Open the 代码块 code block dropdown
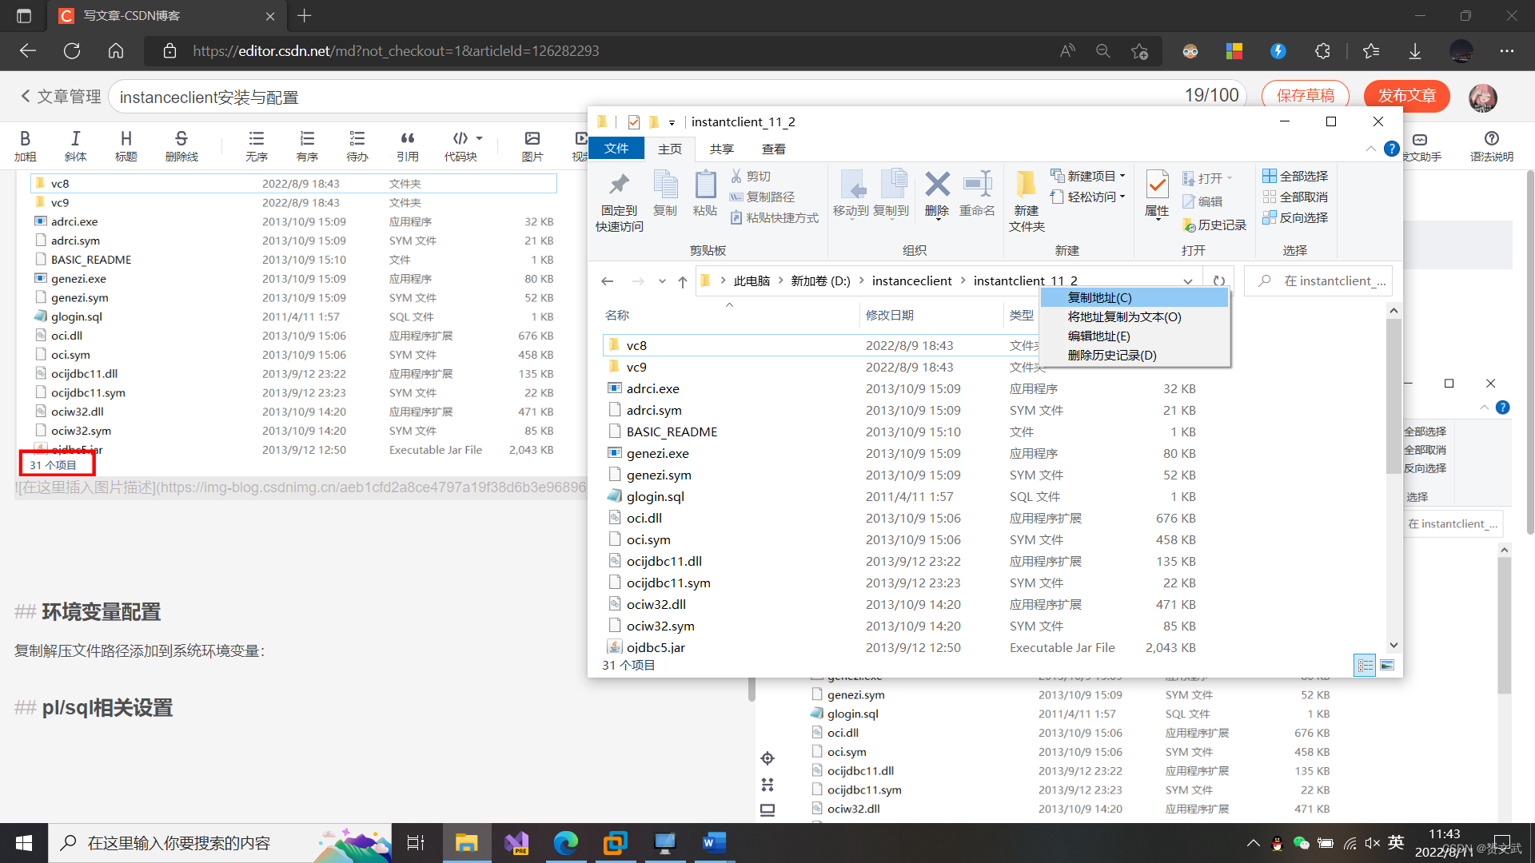 pyautogui.click(x=480, y=138)
